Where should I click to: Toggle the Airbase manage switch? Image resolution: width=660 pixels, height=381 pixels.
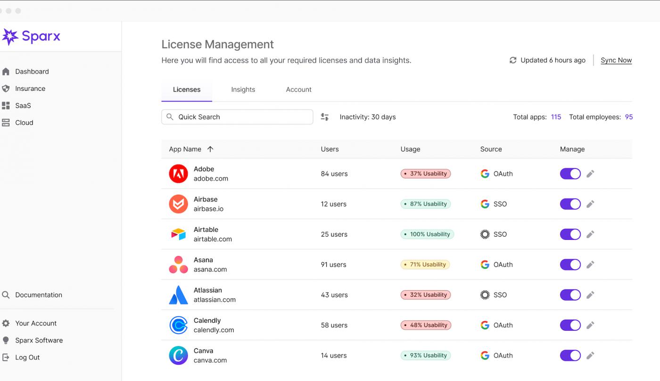[570, 204]
